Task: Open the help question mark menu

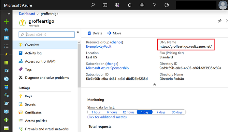Action: [154, 5]
